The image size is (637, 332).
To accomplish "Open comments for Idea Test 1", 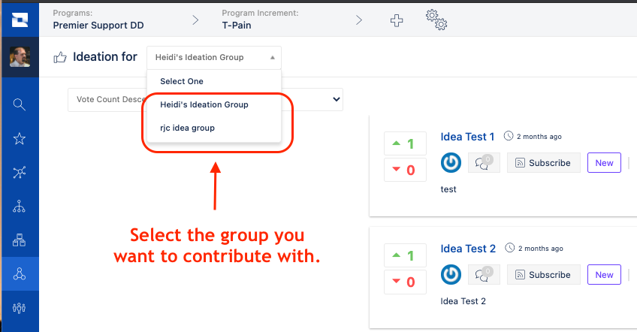I will pyautogui.click(x=484, y=162).
